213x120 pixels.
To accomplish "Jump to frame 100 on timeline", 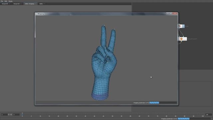I will click(x=203, y=116).
